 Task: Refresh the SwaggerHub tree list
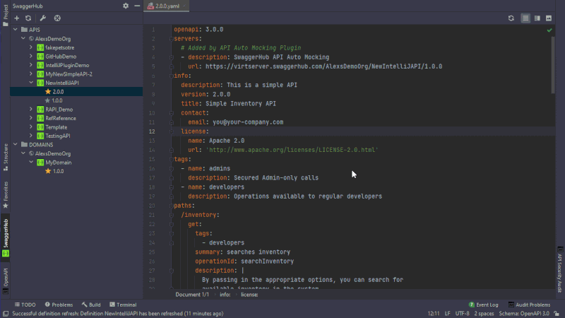point(28,18)
